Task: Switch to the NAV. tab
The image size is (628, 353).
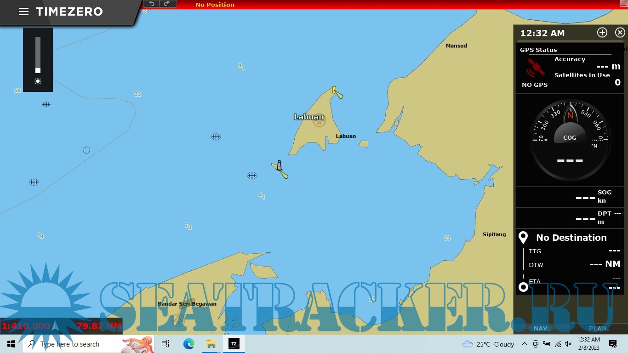Action: (x=542, y=328)
